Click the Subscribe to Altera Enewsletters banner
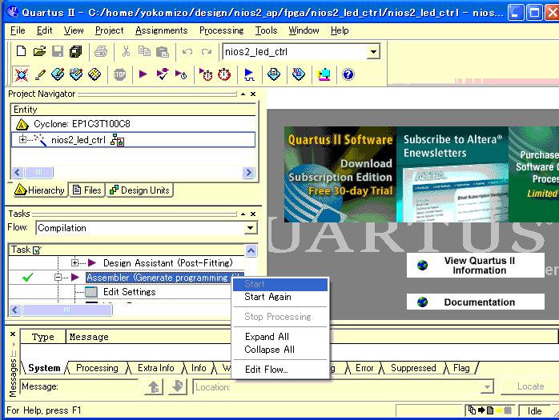The height and width of the screenshot is (420, 559). 452,174
